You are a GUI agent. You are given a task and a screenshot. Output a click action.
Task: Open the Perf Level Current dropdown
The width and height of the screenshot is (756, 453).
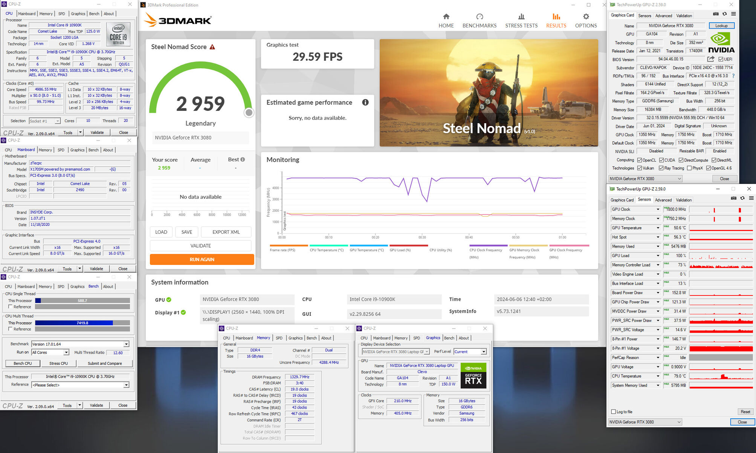484,352
